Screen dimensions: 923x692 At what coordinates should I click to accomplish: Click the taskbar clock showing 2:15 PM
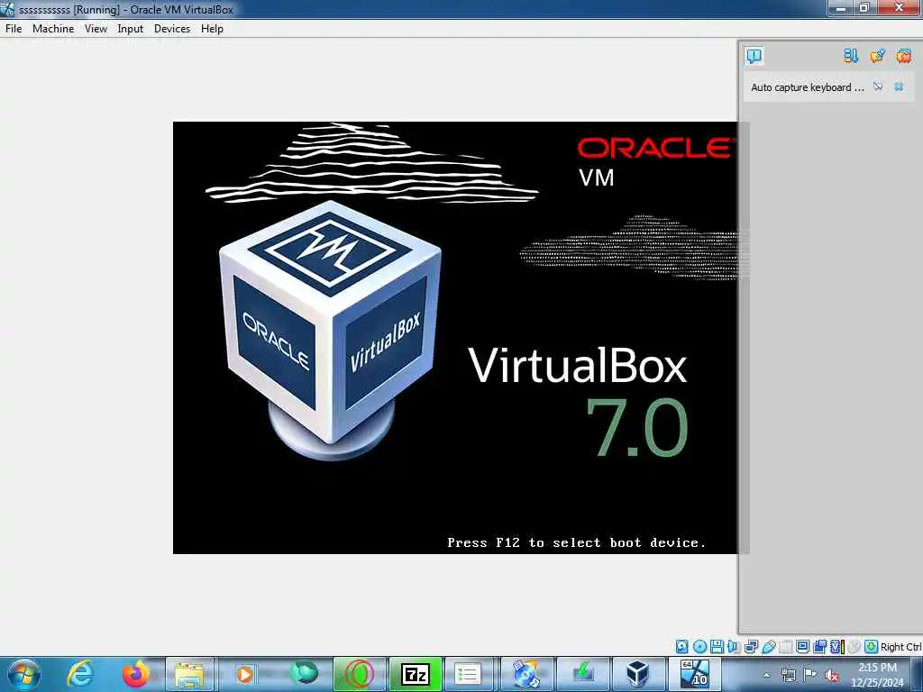click(x=877, y=675)
